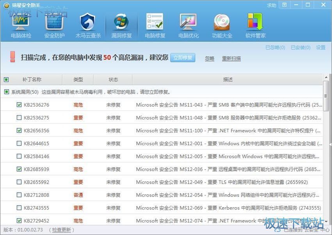Expand the side panel arrow at right edge
The image size is (332, 235).
pos(330,145)
